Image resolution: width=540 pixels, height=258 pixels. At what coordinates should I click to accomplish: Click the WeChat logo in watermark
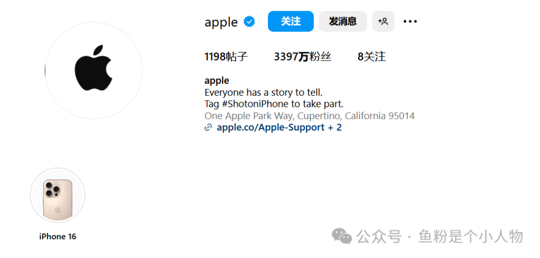tap(342, 236)
